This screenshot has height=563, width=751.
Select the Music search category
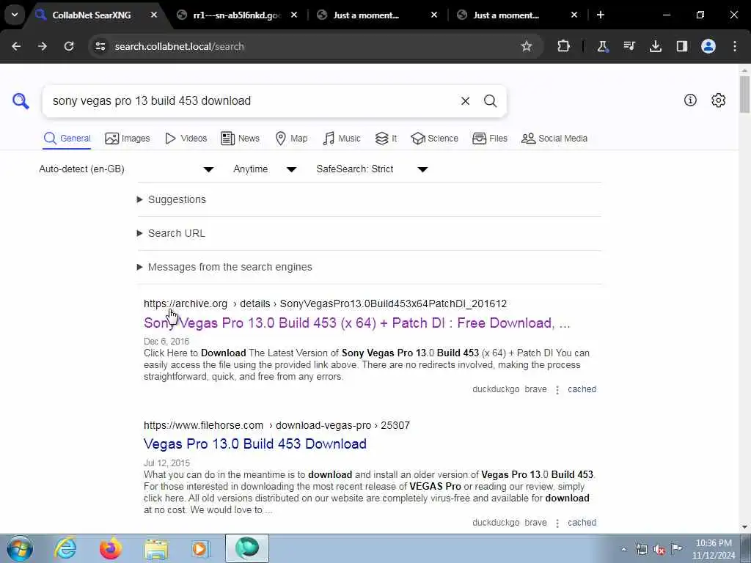point(342,139)
